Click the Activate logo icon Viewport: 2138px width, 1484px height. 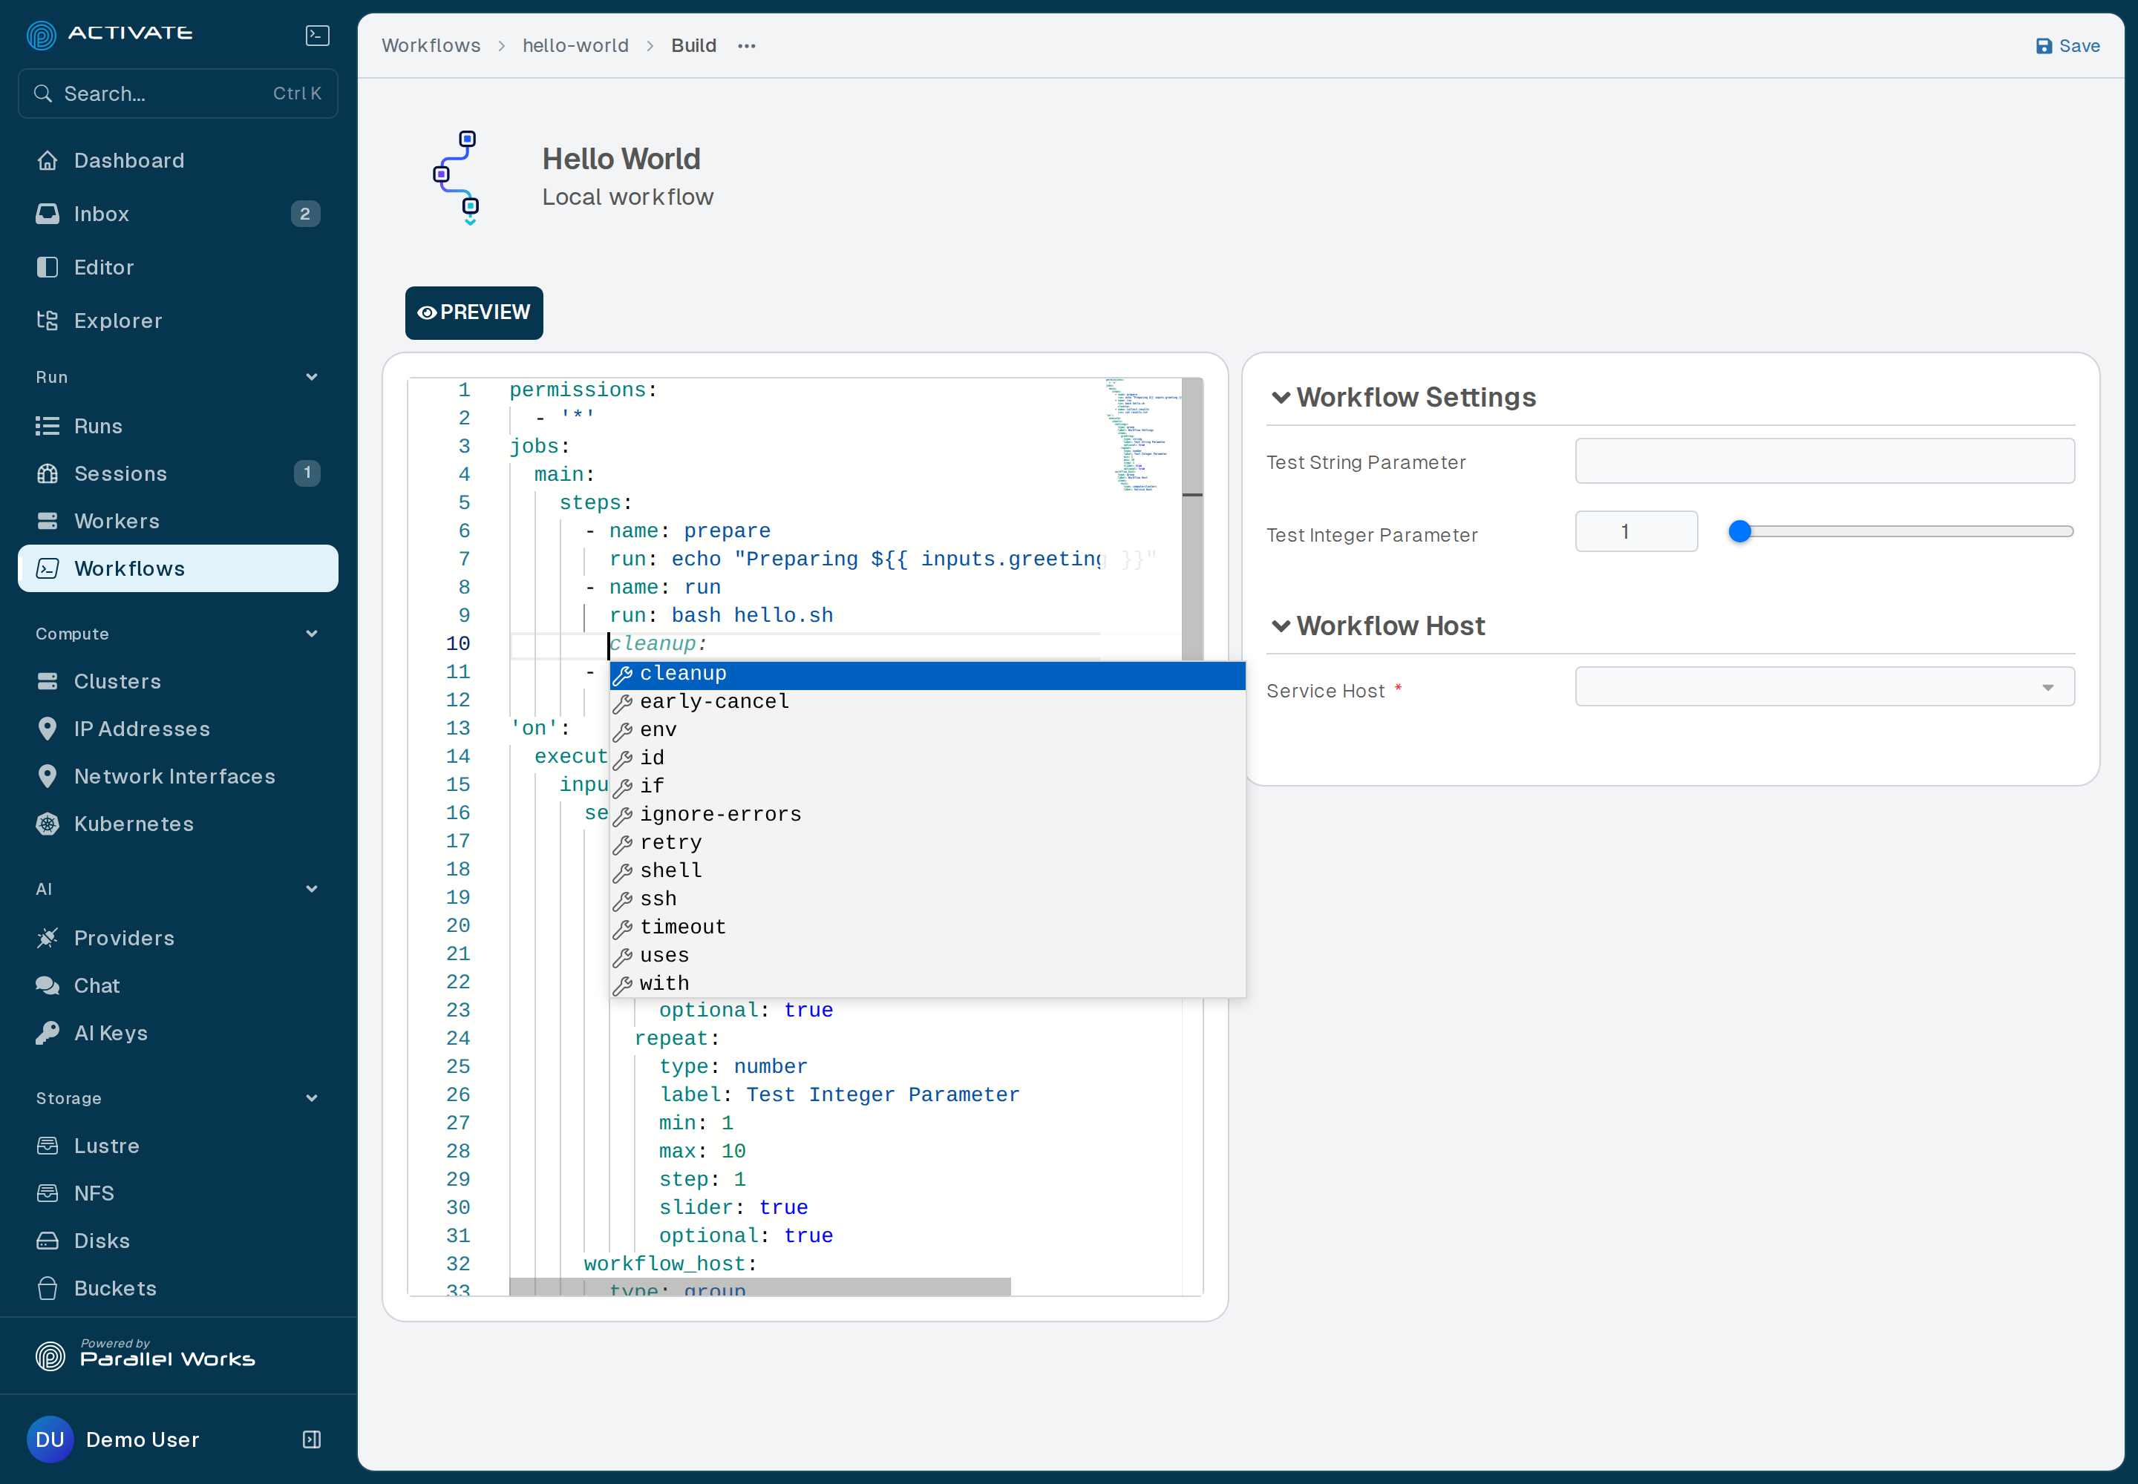click(41, 34)
